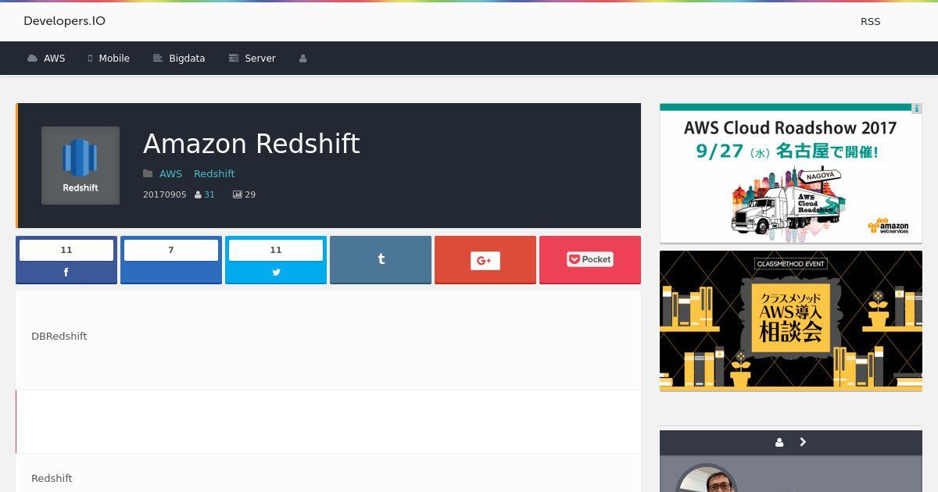Share on Google Plus button

(x=485, y=260)
